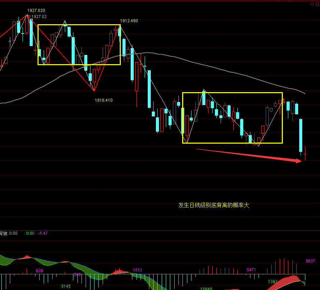This screenshot has width=320, height=290.
Task: Select the magenta 1513 area label
Action: [137, 270]
